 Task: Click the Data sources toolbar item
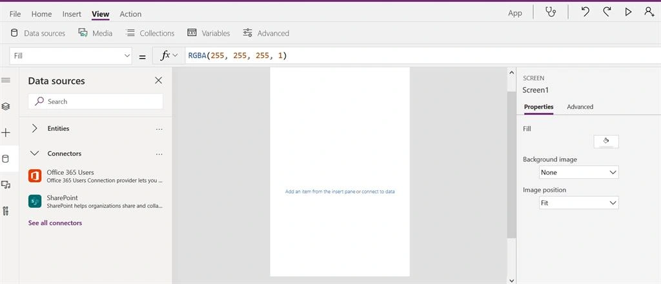(38, 34)
